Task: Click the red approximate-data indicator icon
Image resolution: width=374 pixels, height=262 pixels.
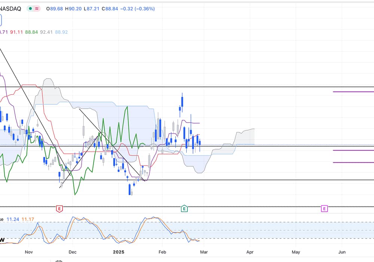Action: click(37, 9)
